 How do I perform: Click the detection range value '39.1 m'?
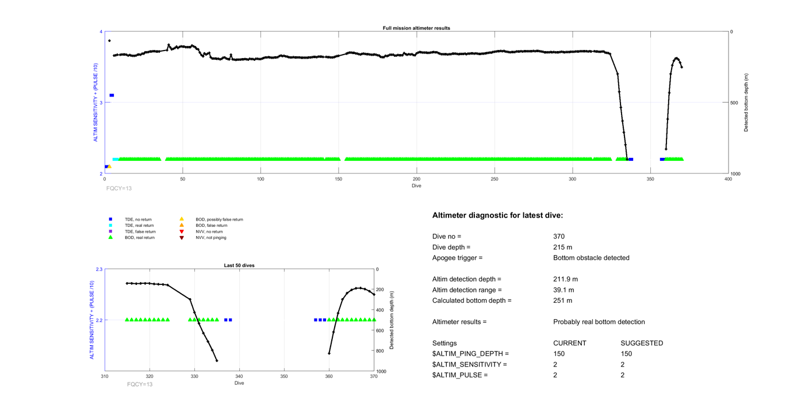pos(563,290)
